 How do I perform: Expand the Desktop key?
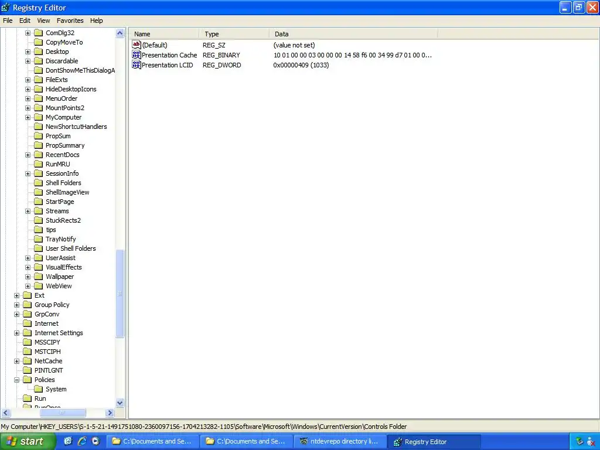click(28, 52)
